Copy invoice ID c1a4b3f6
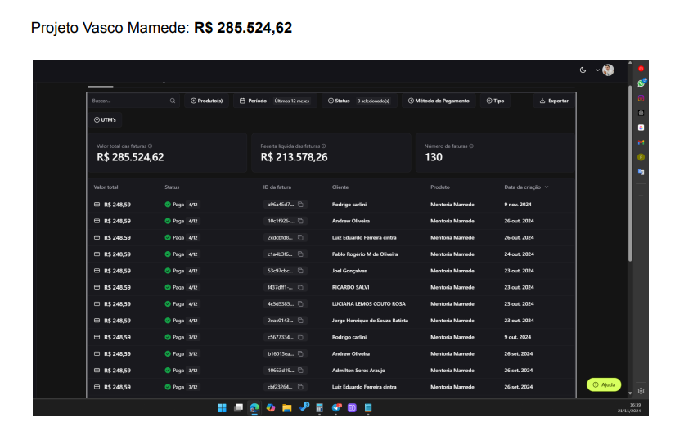 [300, 254]
